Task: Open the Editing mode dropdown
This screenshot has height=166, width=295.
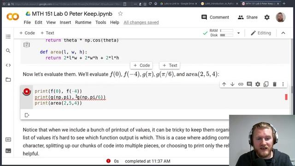Action: (261, 33)
